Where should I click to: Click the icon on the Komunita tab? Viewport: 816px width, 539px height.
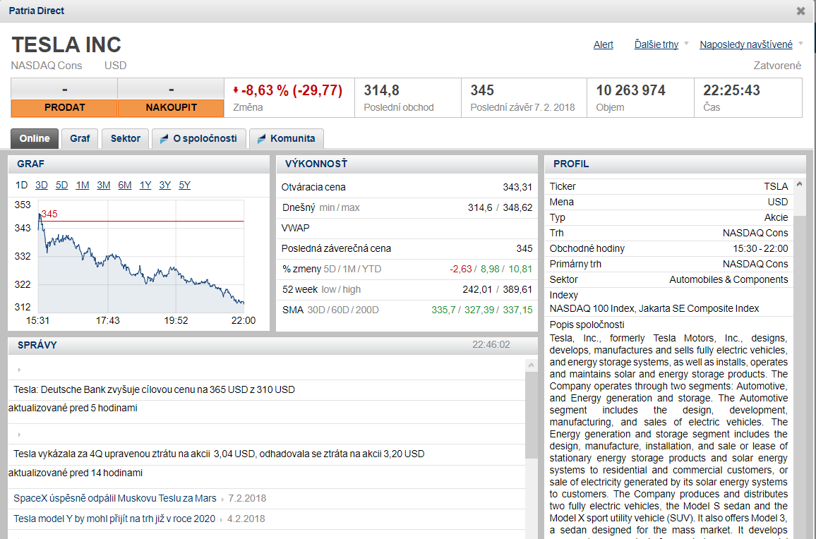pyautogui.click(x=262, y=138)
